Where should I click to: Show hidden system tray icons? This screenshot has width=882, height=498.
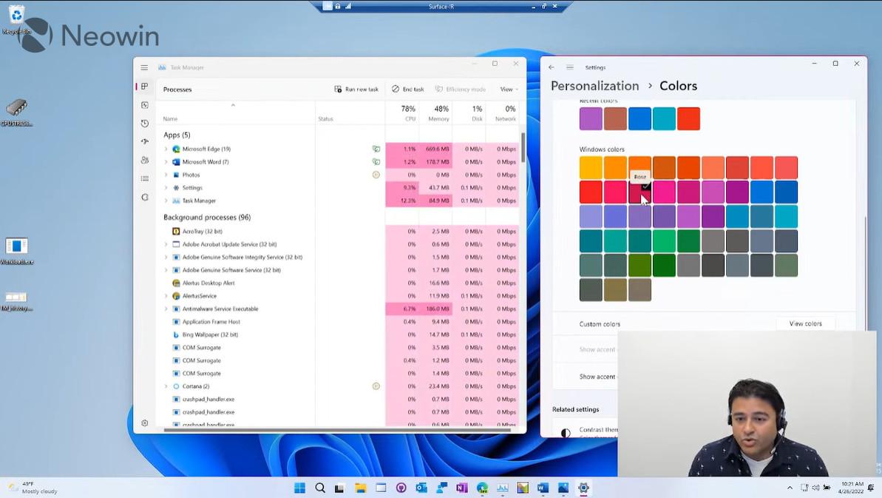[x=790, y=488]
